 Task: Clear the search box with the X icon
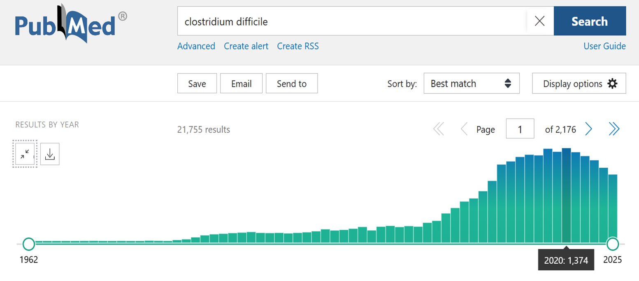coord(539,21)
